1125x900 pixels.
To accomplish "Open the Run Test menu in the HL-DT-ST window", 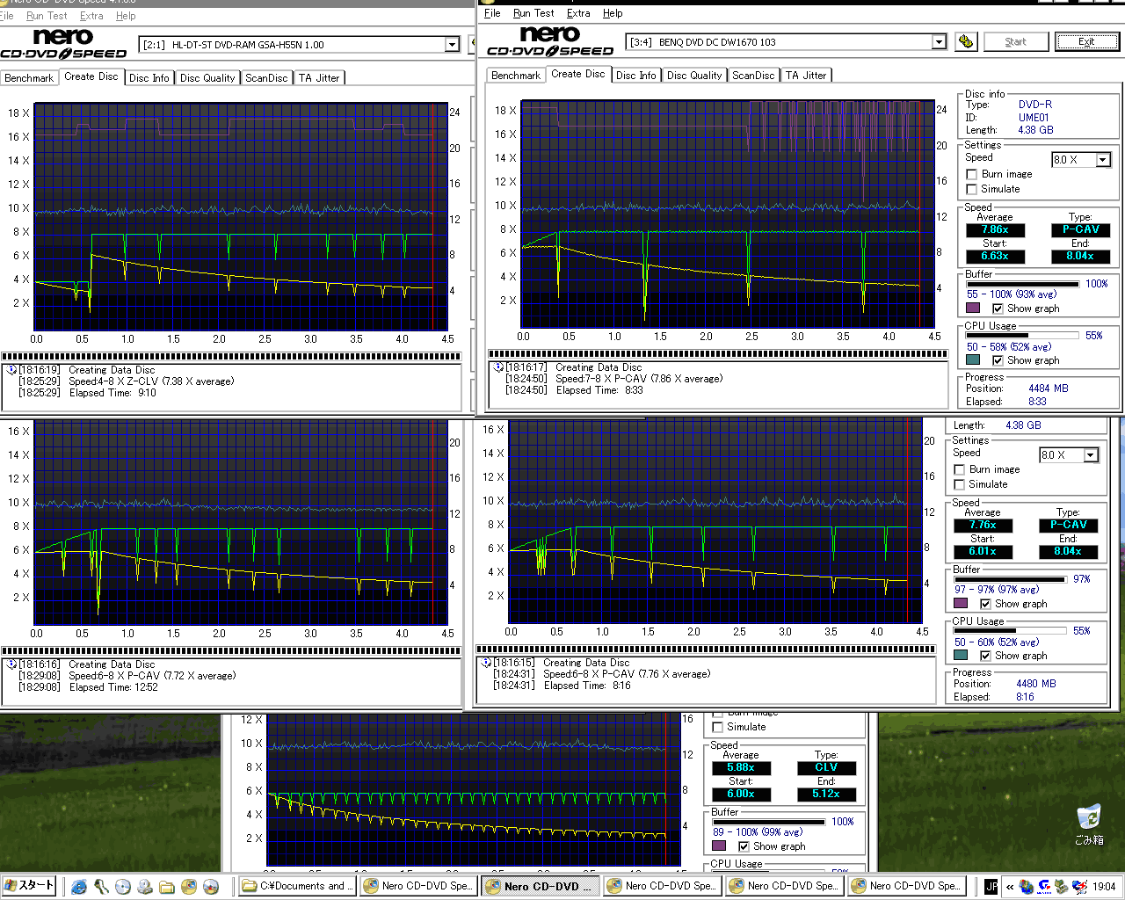I will pyautogui.click(x=47, y=16).
